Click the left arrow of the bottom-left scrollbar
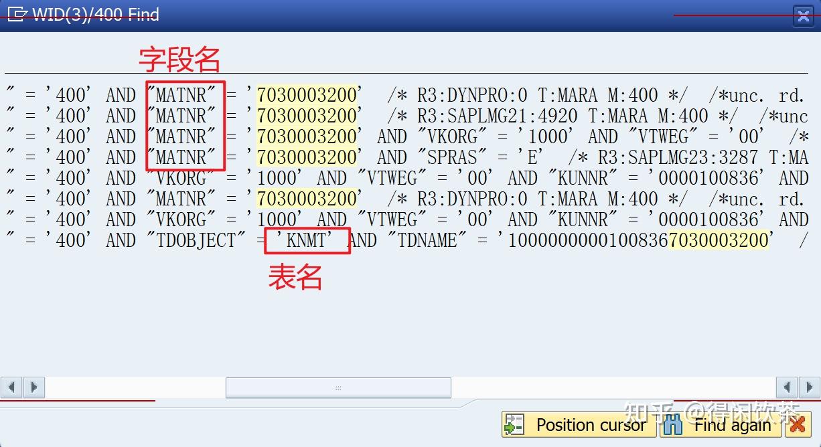The image size is (821, 447). pyautogui.click(x=11, y=387)
